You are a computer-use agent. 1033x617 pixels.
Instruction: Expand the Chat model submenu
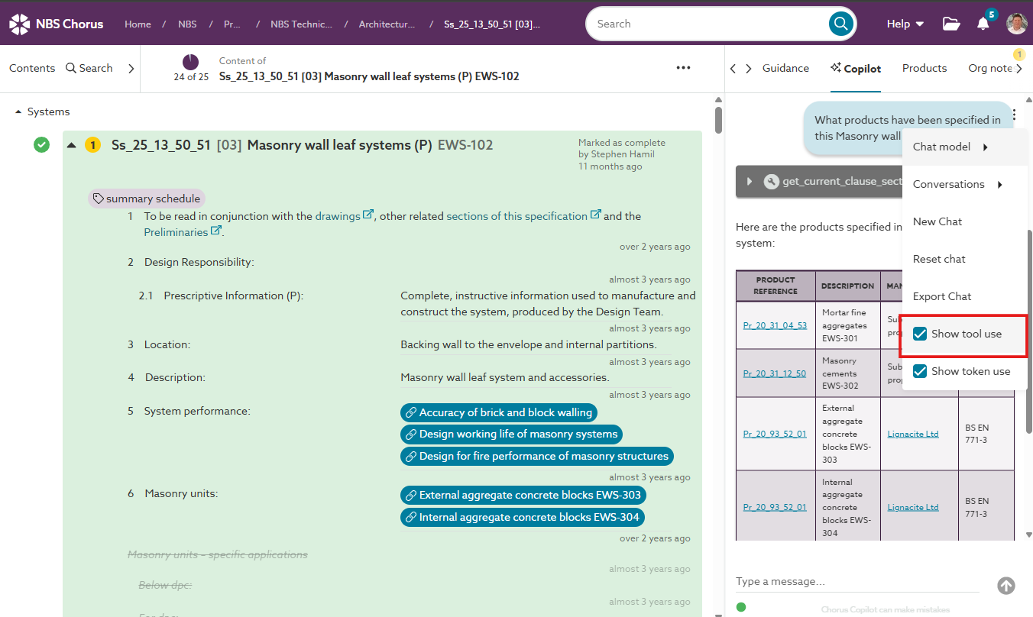pyautogui.click(x=964, y=147)
